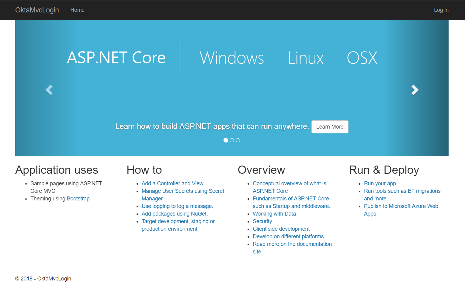Click the Security overview link
Image resolution: width=465 pixels, height=285 pixels.
coord(262,221)
